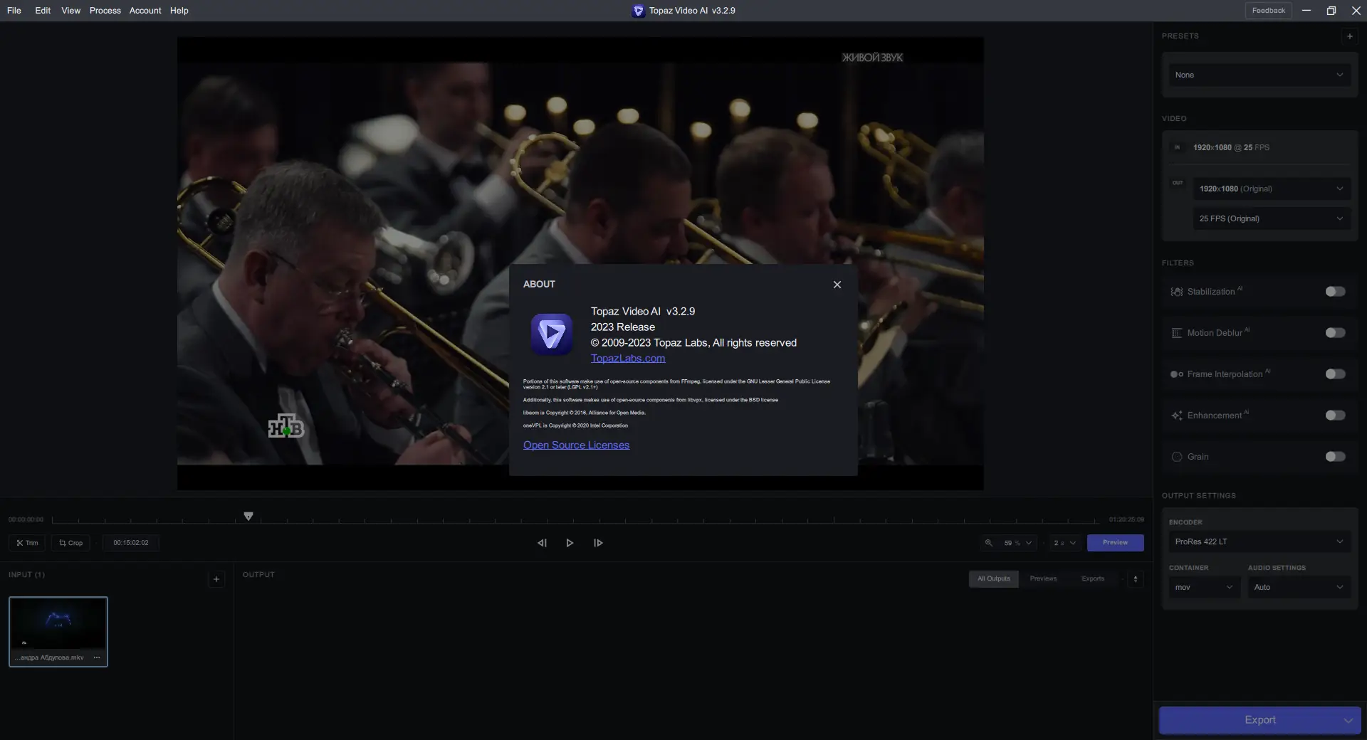Open the ProRes 422 LT encoder dropdown
Viewport: 1367px width, 740px height.
click(1259, 541)
